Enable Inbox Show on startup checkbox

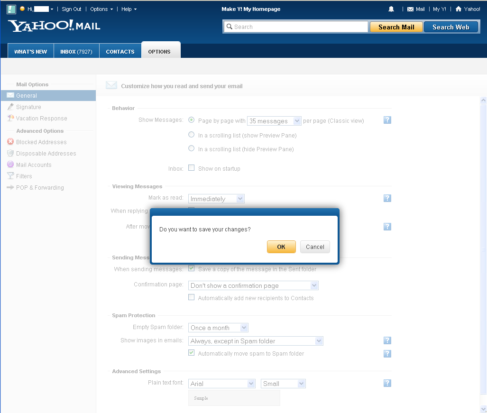tap(192, 168)
